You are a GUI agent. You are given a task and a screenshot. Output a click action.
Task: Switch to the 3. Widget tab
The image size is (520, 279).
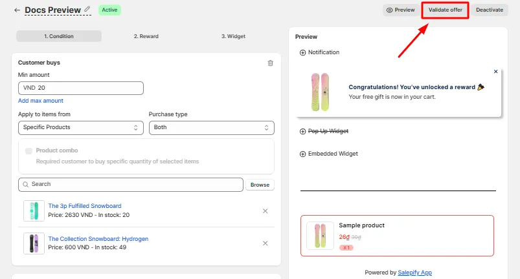click(x=234, y=36)
